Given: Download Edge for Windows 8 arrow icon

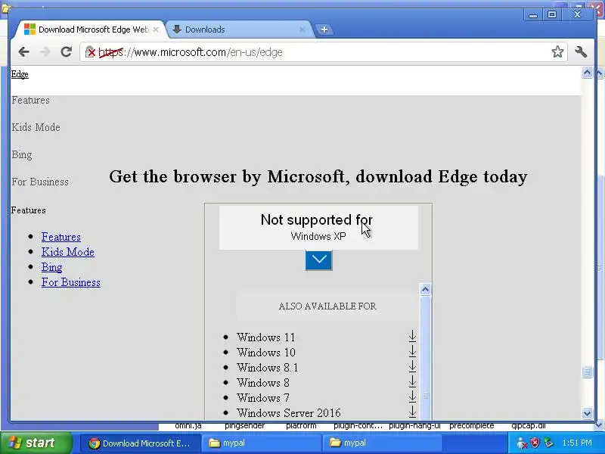Looking at the screenshot, I should (412, 381).
